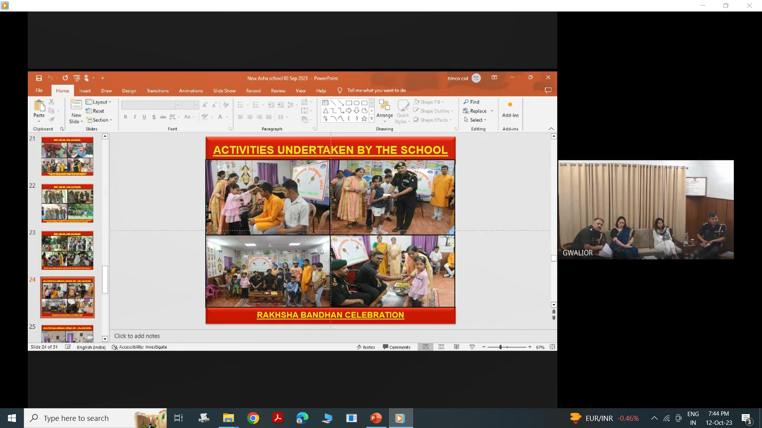Click Fit slide to window icon
This screenshot has width=762, height=428.
point(552,347)
